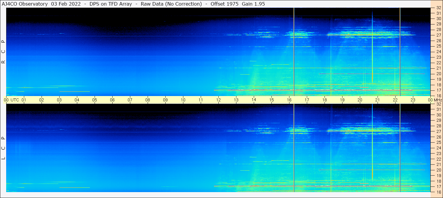Image resolution: width=443 pixels, height=198 pixels.
Task: Select hour 04 on the UTC time axis
Action: pyautogui.click(x=77, y=100)
